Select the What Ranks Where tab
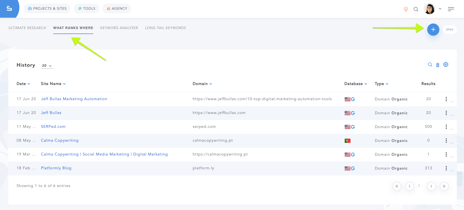The height and width of the screenshot is (210, 464). tap(73, 28)
